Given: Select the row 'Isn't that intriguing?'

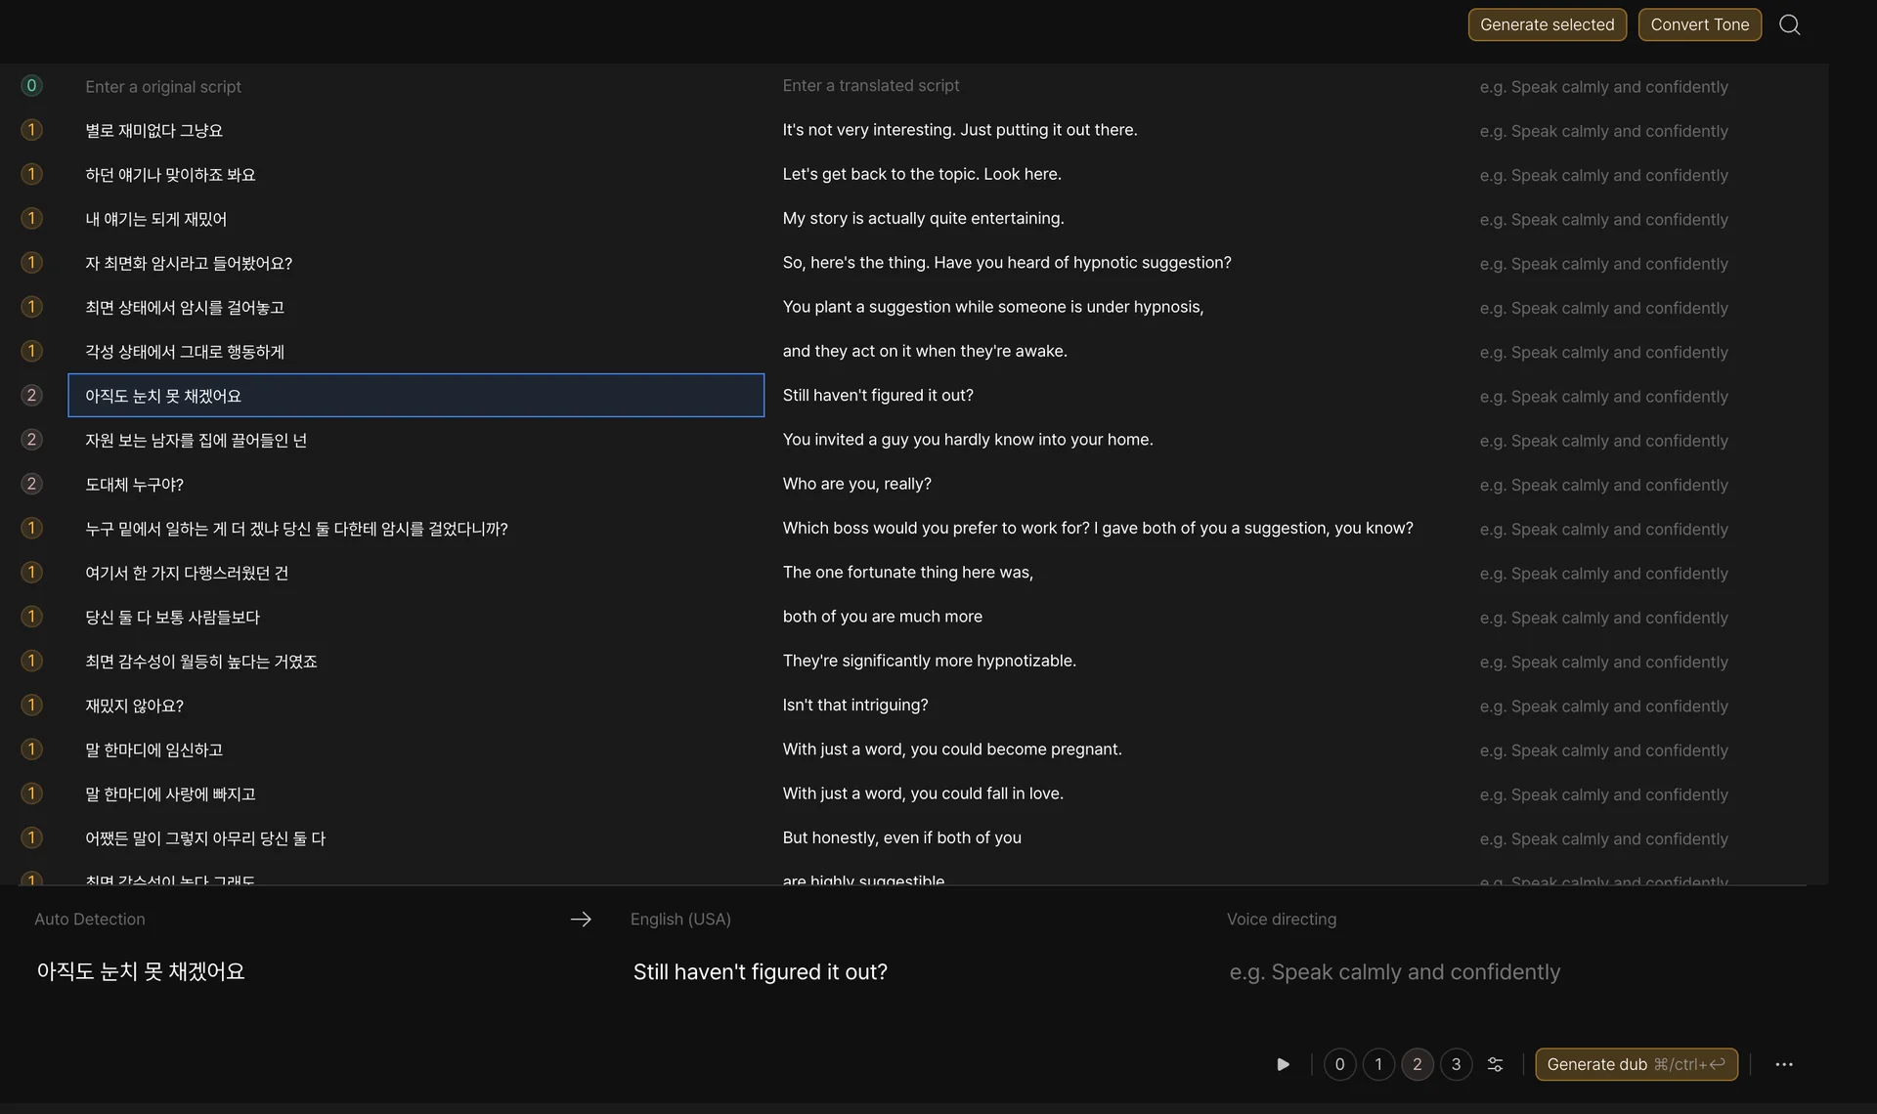Looking at the screenshot, I should [x=854, y=705].
